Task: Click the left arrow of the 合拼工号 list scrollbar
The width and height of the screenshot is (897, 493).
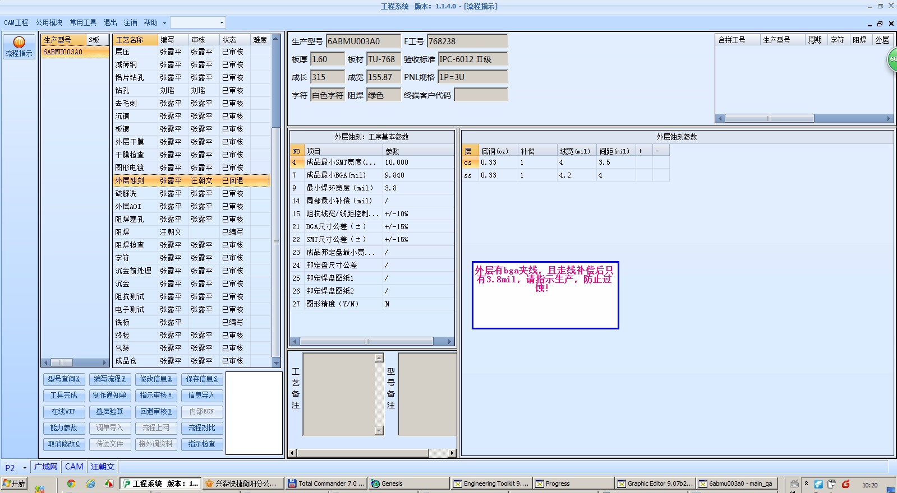Action: [x=721, y=118]
